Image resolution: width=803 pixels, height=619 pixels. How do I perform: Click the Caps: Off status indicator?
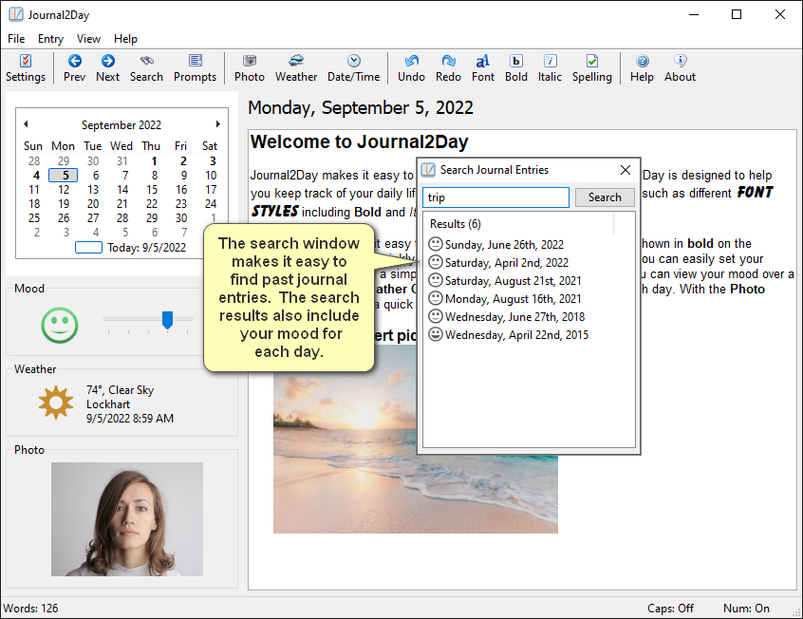(x=670, y=609)
